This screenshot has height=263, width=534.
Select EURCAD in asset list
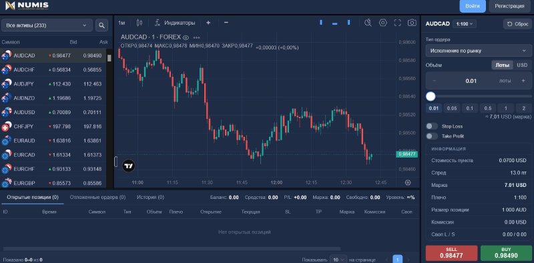(53, 155)
